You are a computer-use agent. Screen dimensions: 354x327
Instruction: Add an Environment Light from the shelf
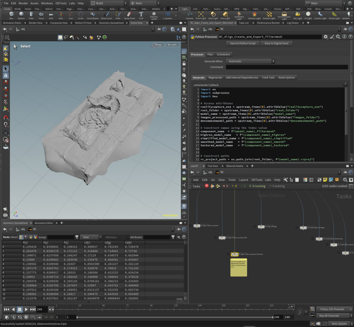pyautogui.click(x=284, y=16)
